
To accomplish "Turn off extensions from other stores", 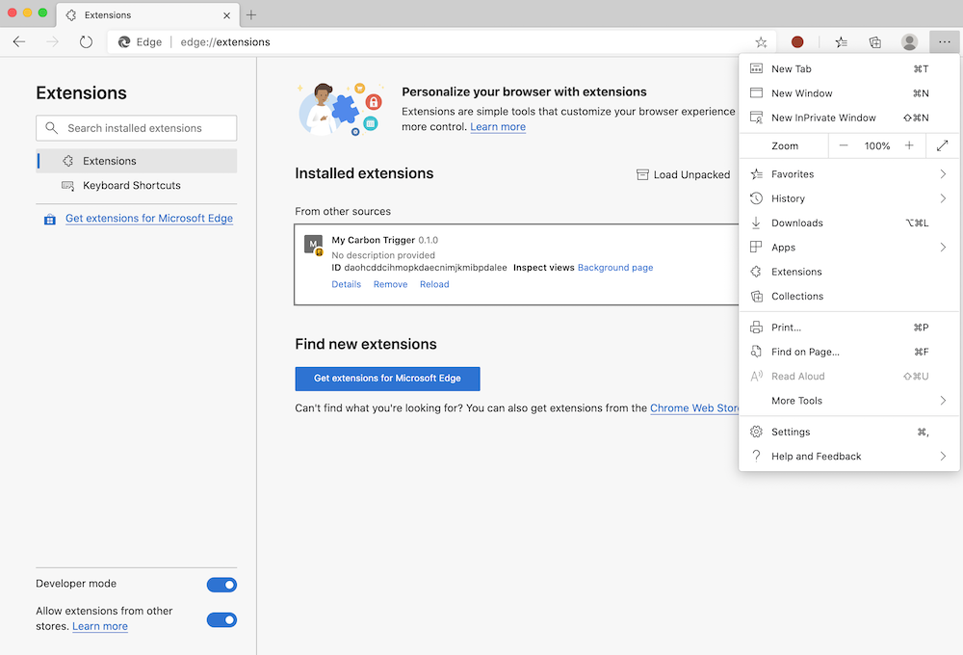I will (x=221, y=619).
